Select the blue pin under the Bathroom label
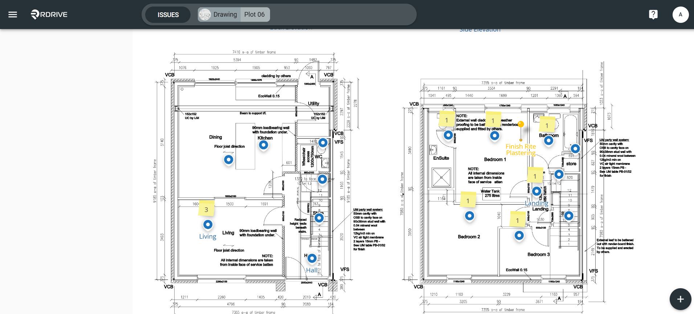The width and height of the screenshot is (694, 314). (549, 140)
